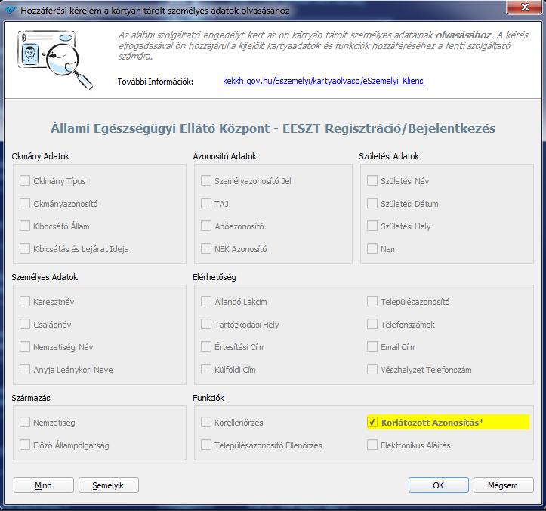Click the Személyes Adatok group label

point(45,277)
